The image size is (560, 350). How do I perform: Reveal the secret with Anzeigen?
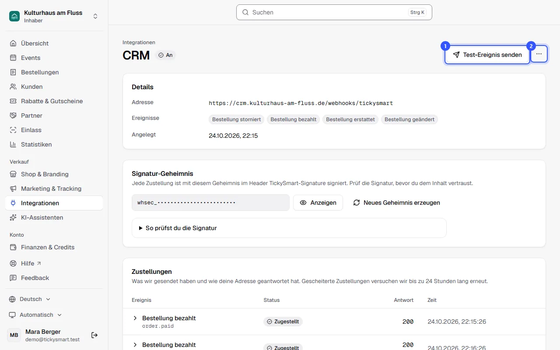point(318,203)
